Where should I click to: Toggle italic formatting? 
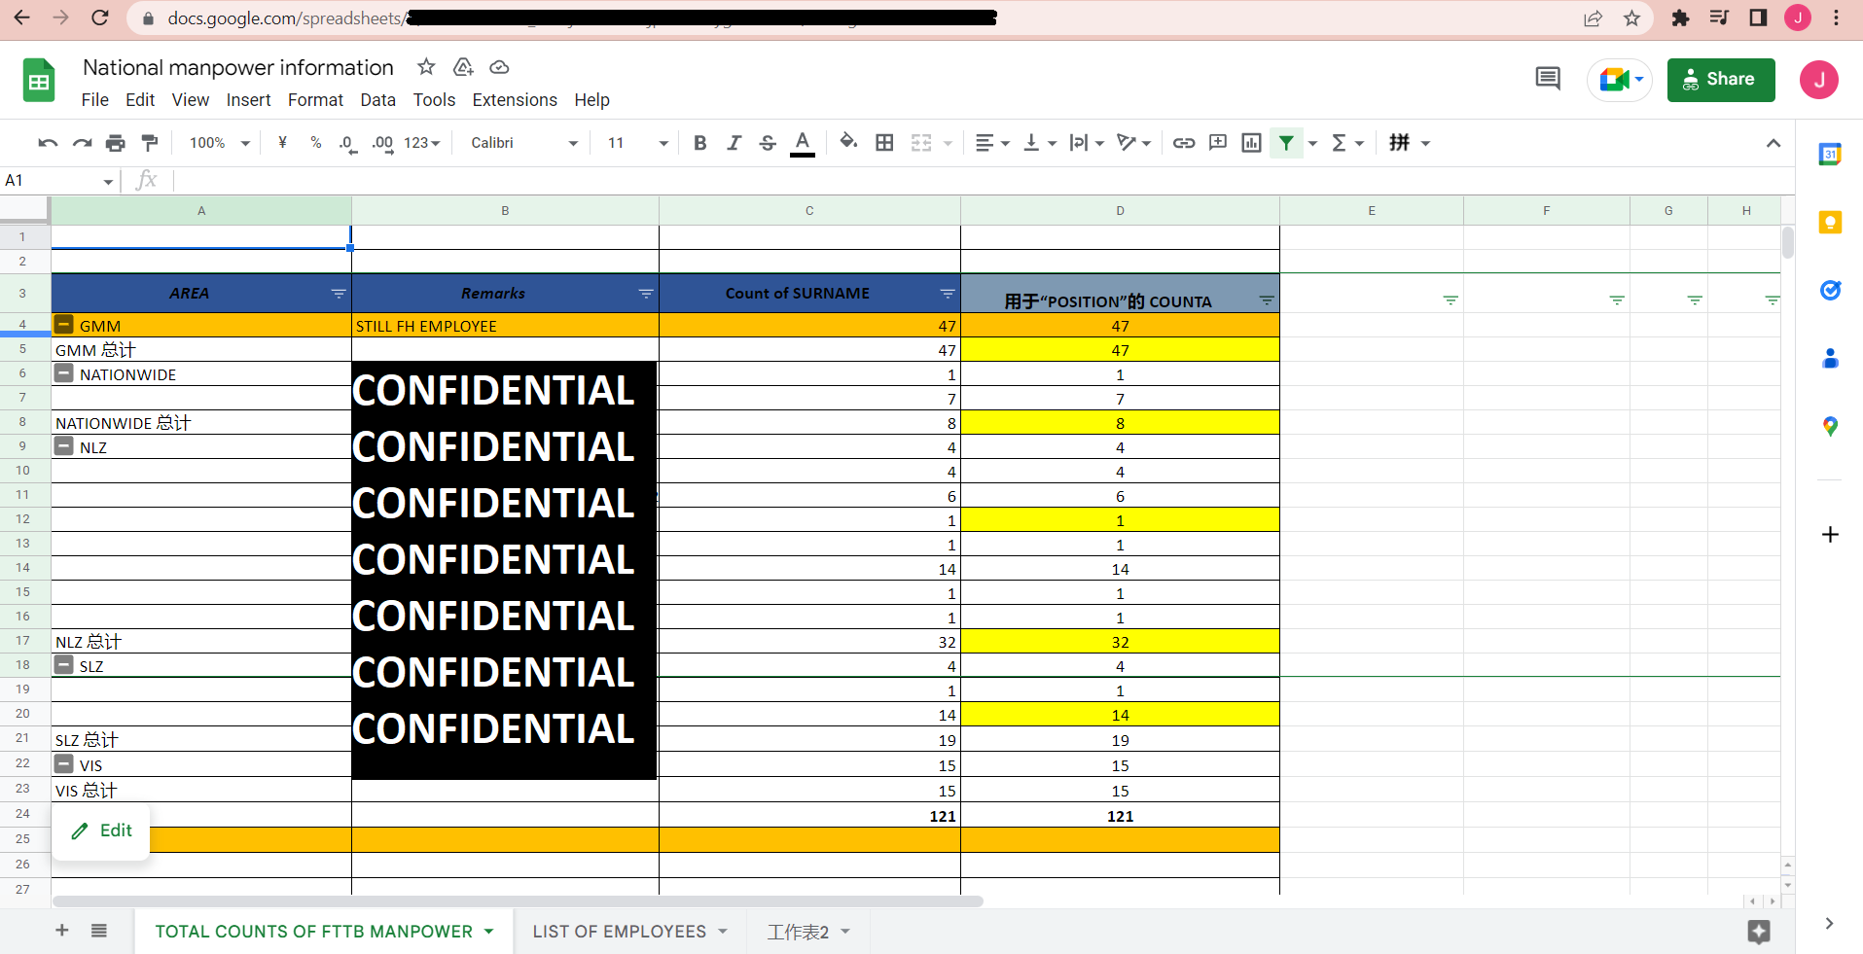pos(734,143)
